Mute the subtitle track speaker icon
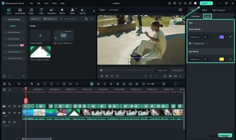 pos(14,106)
